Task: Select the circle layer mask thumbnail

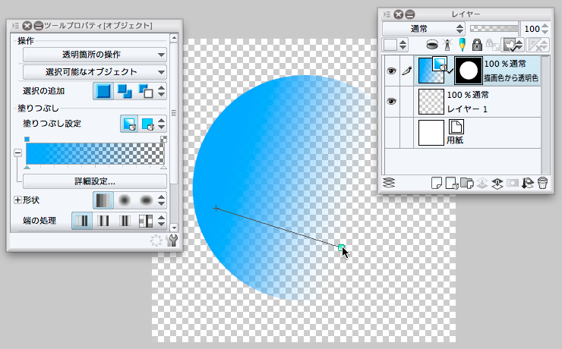Action: click(469, 71)
